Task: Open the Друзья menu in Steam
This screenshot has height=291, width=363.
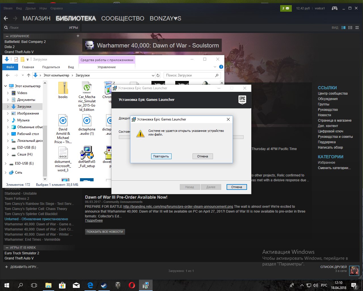Action: [x=31, y=8]
